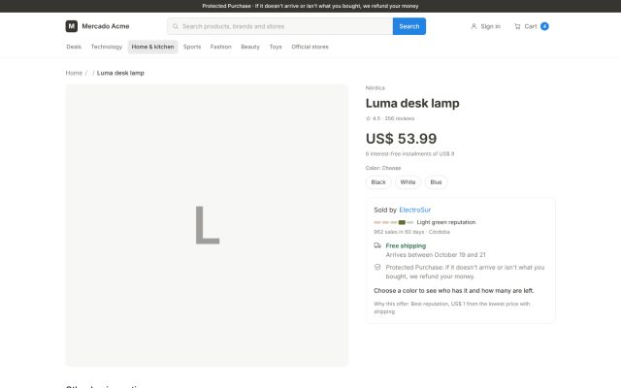Click the Nordica brand label
This screenshot has height=388, width=621.
(376, 88)
